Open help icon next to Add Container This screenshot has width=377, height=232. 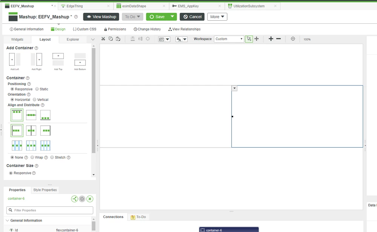36,48
